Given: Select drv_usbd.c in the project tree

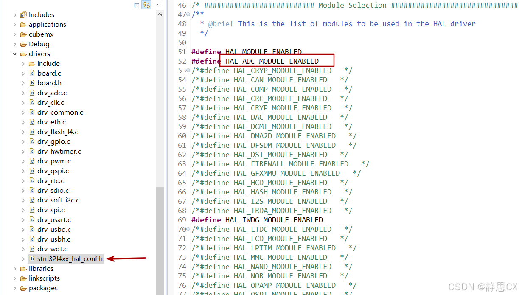Looking at the screenshot, I should coord(54,230).
